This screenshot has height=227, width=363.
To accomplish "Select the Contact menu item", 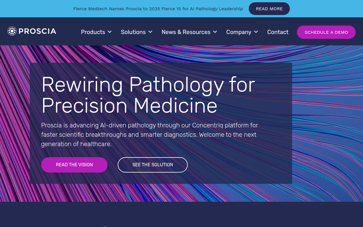I will coord(278,32).
